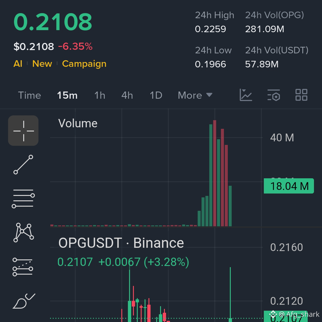Image resolution: width=322 pixels, height=322 pixels.
Task: Expand the More intervals dropdown
Action: pos(195,95)
